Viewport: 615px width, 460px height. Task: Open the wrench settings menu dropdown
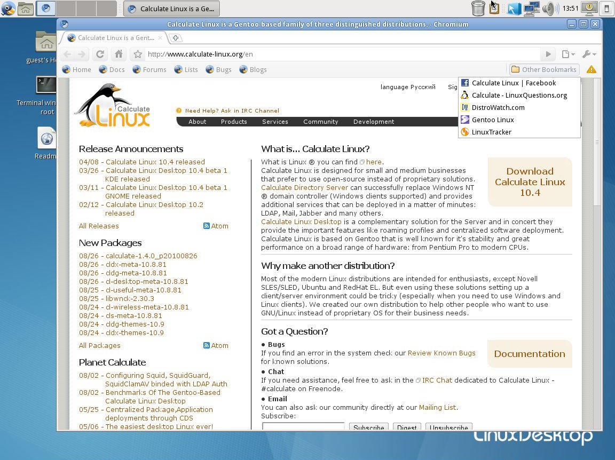(x=589, y=54)
